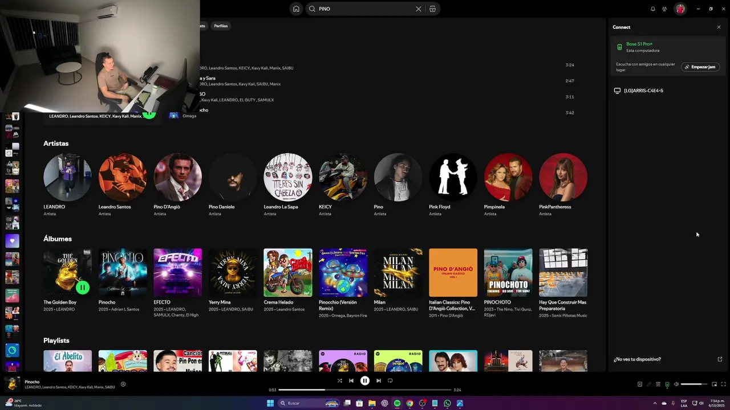Open the now-playing Pinocho cover thumbnail

(13, 384)
